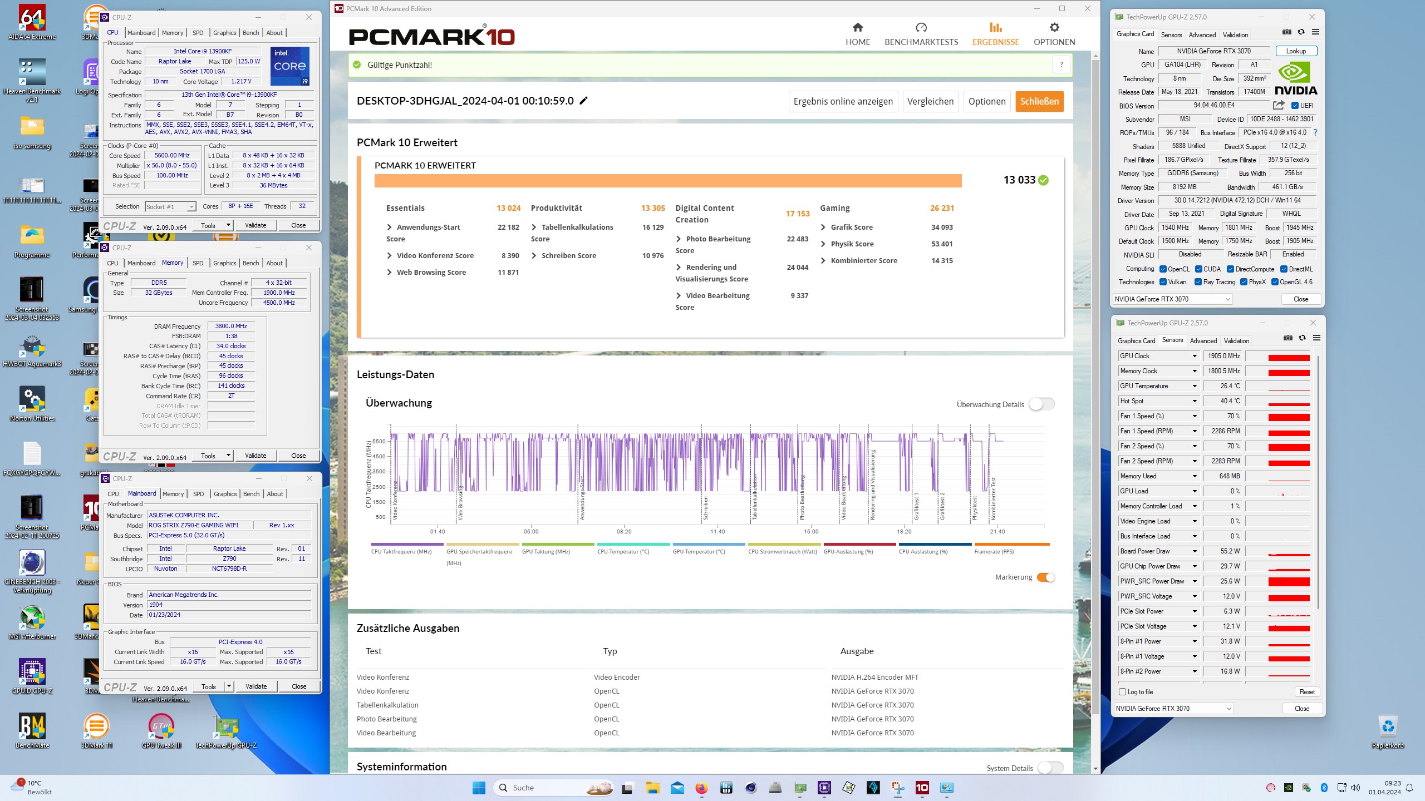Open GPU Temperature sensor dropdown
1425x801 pixels.
coord(1194,386)
